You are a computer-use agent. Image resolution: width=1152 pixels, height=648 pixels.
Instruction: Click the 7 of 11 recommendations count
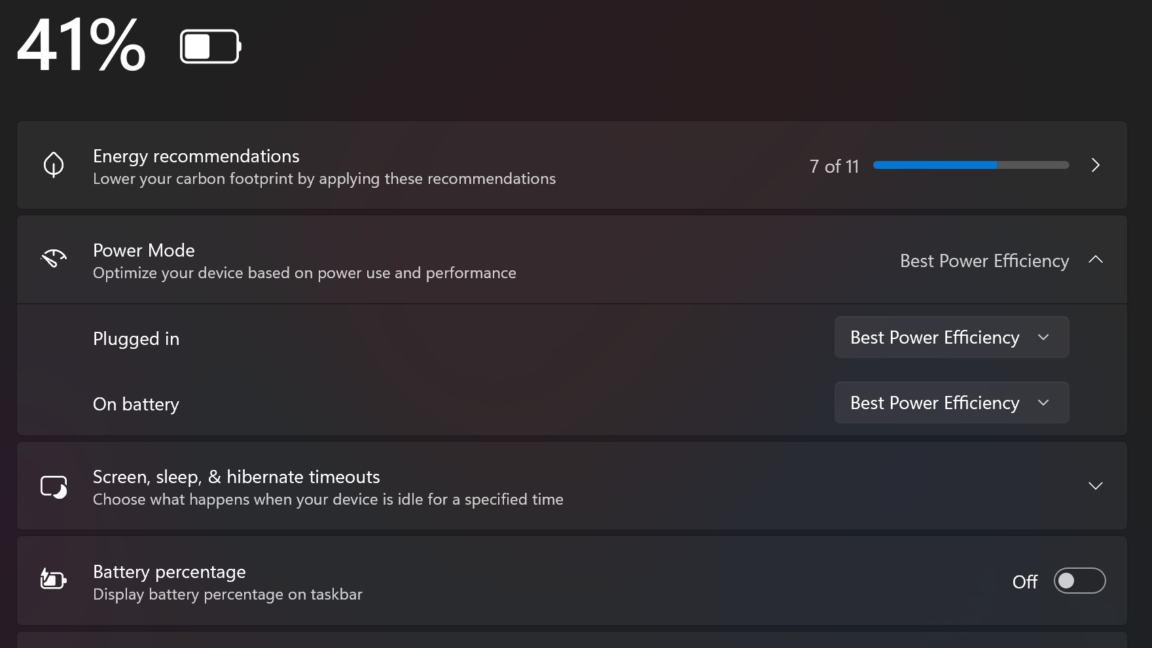[x=834, y=166]
